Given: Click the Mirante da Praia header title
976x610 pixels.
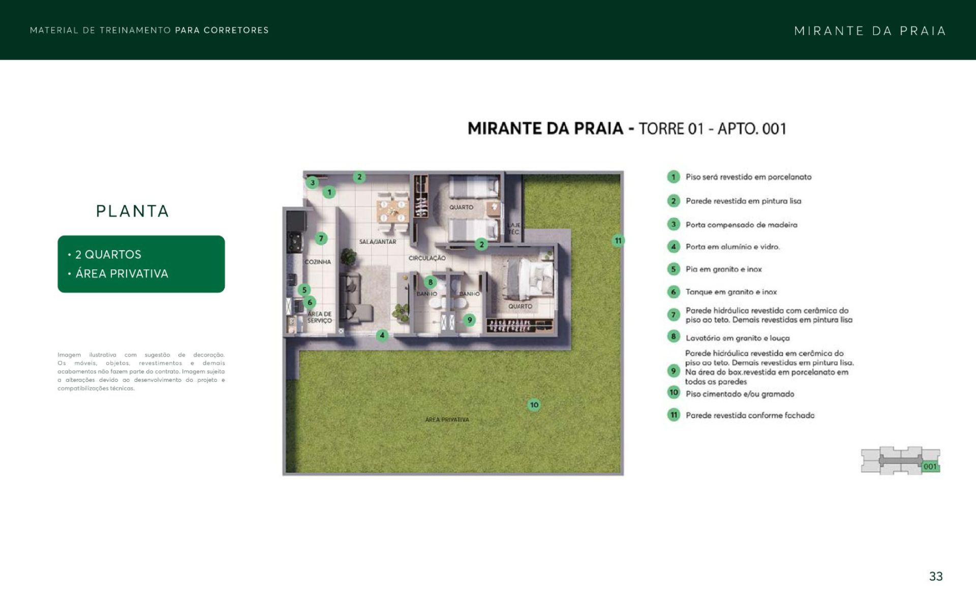Looking at the screenshot, I should click(x=870, y=31).
